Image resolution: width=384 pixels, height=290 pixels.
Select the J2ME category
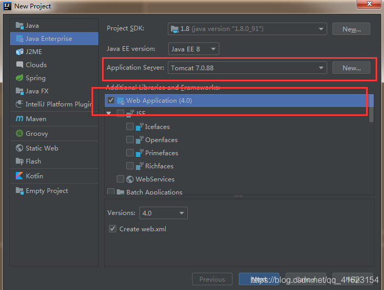(x=54, y=52)
